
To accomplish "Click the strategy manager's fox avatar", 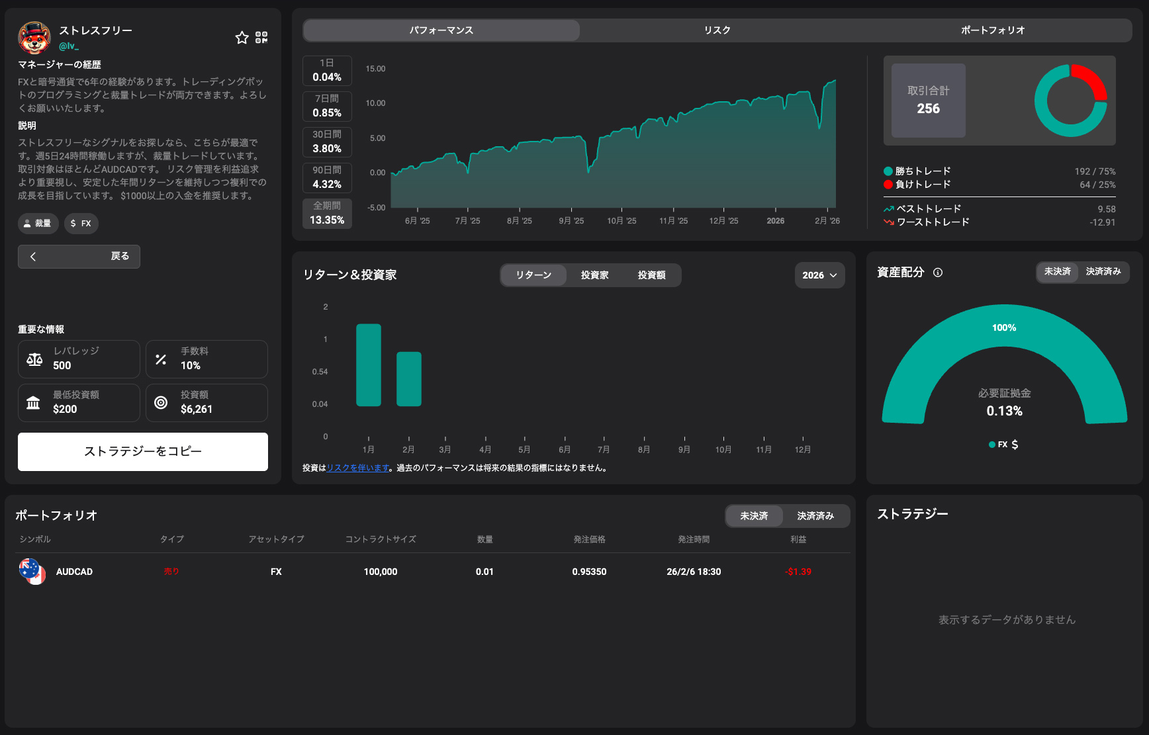I will click(34, 38).
